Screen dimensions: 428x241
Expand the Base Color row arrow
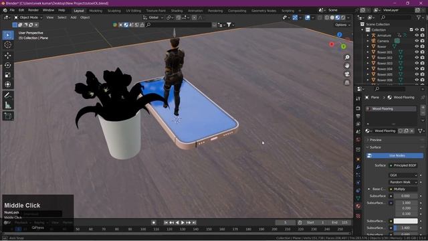point(369,189)
